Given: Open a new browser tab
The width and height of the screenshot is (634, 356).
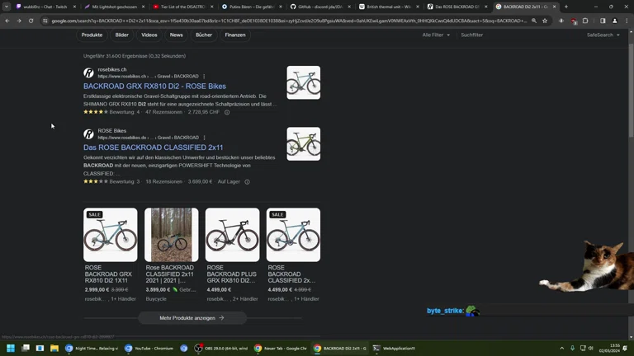Looking at the screenshot, I should 566,7.
